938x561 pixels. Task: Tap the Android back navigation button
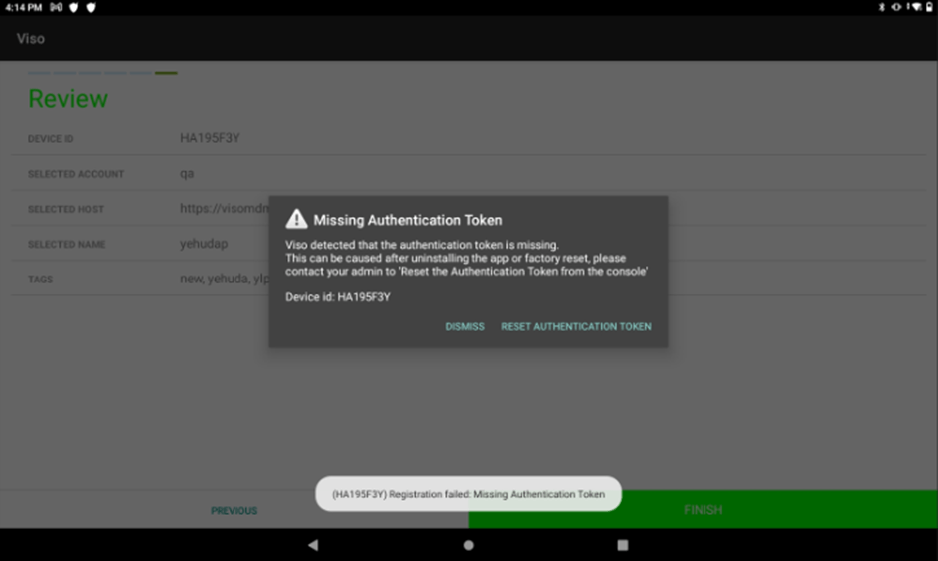click(x=313, y=545)
